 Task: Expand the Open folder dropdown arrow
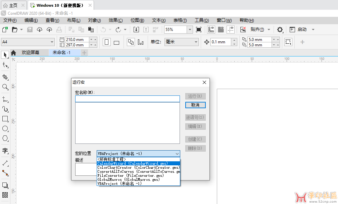[21, 30]
